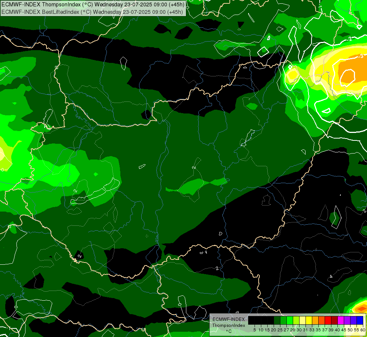Click the legend value 30
This screenshot has height=337, width=367.
click(x=300, y=330)
